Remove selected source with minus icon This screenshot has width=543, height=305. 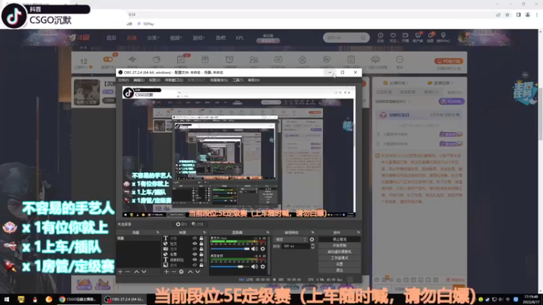174,272
